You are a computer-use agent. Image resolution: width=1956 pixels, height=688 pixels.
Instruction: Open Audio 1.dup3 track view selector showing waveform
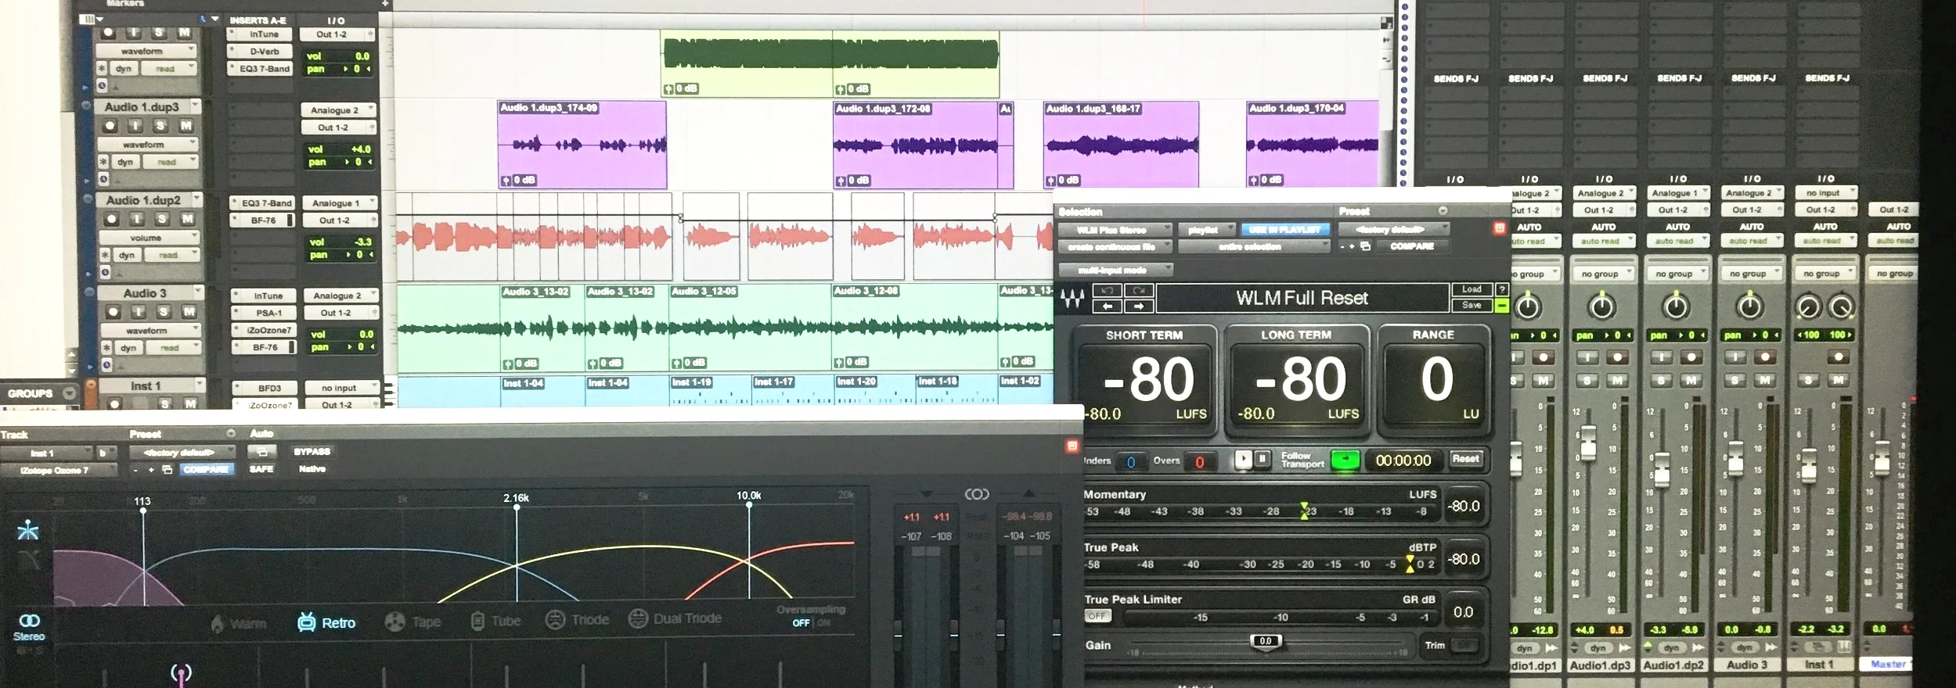click(146, 145)
